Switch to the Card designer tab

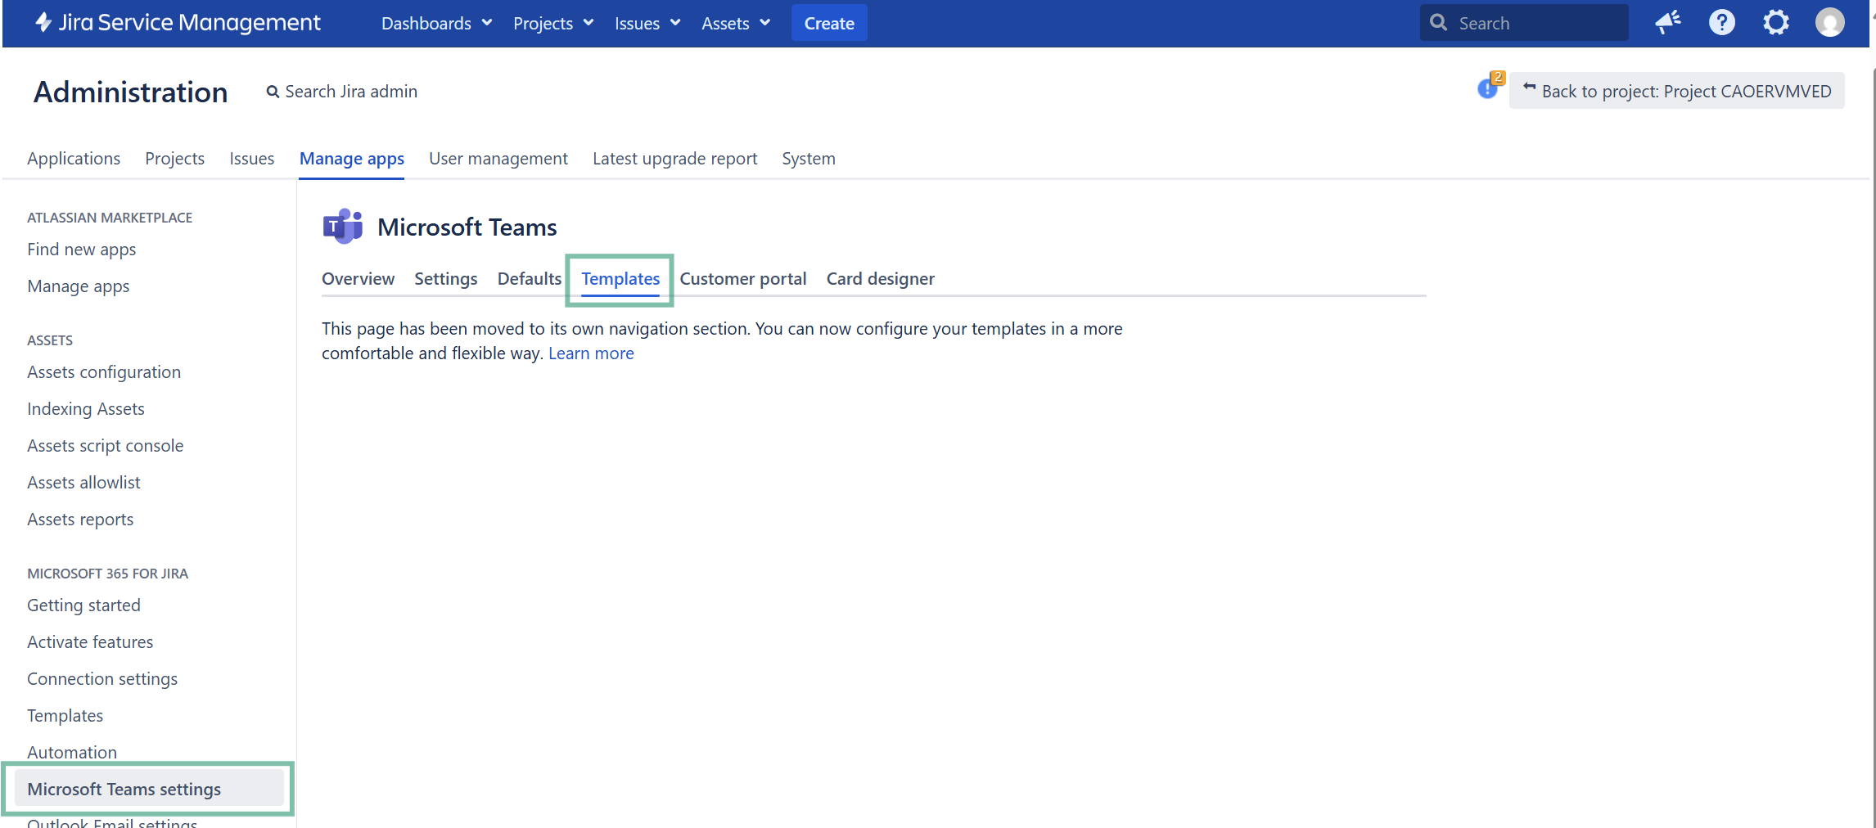pyautogui.click(x=880, y=279)
